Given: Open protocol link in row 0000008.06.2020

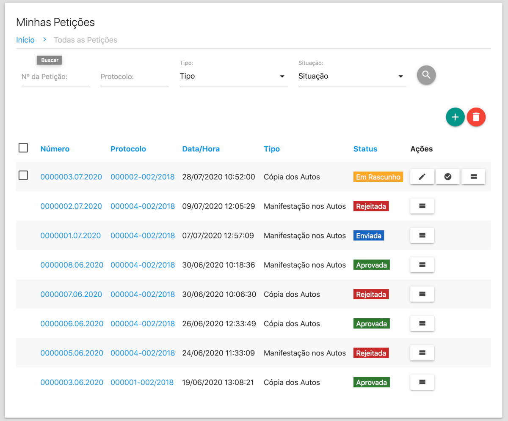Looking at the screenshot, I should 143,265.
